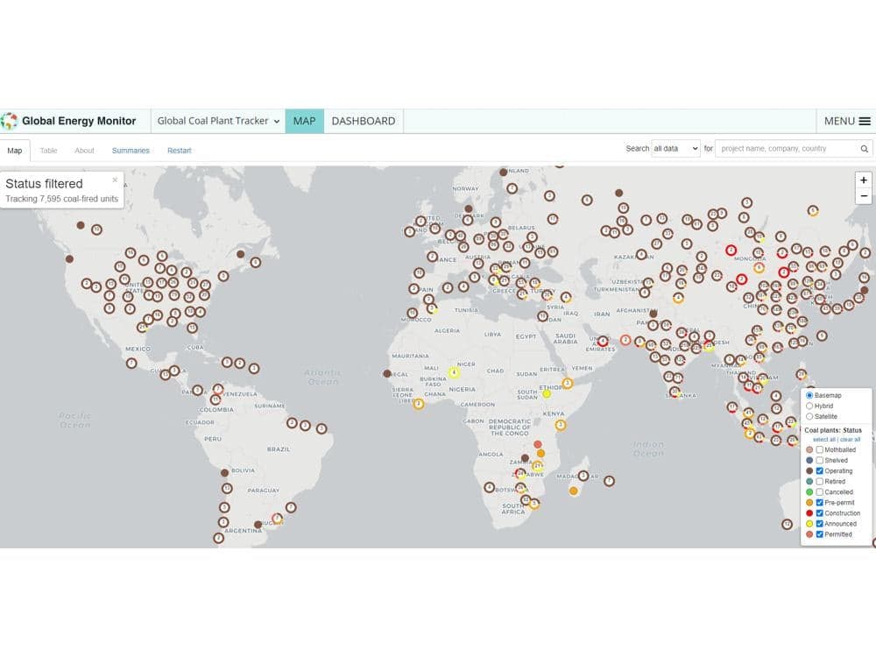Click the solid brown marker near Uruguay
The image size is (876, 657).
(x=258, y=525)
